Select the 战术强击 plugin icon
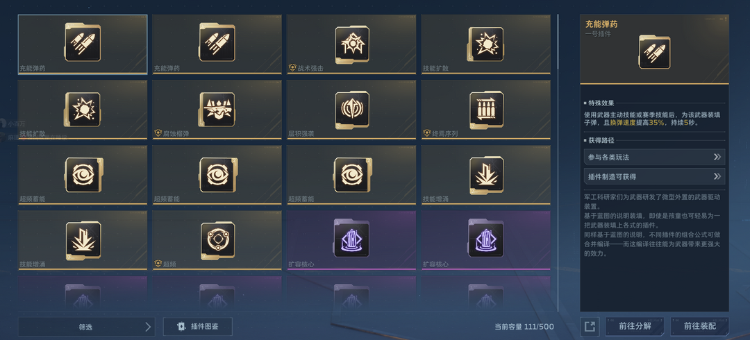Screen dimensions: 750x340 pos(351,44)
